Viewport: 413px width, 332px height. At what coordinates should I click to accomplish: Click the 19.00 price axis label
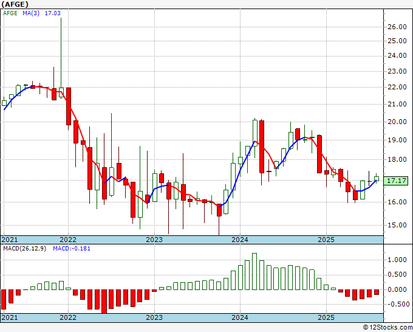pos(397,140)
